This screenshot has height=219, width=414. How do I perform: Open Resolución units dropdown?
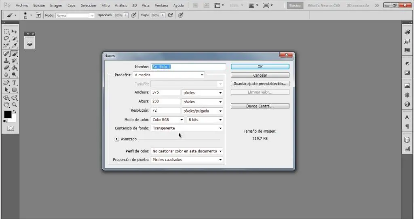(x=202, y=111)
